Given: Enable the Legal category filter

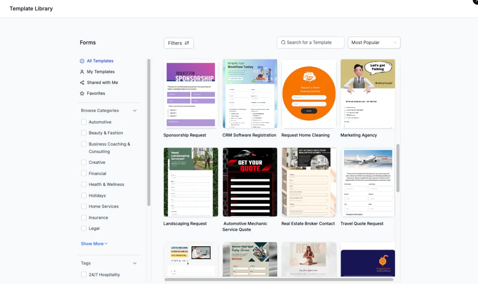Looking at the screenshot, I should 84,228.
